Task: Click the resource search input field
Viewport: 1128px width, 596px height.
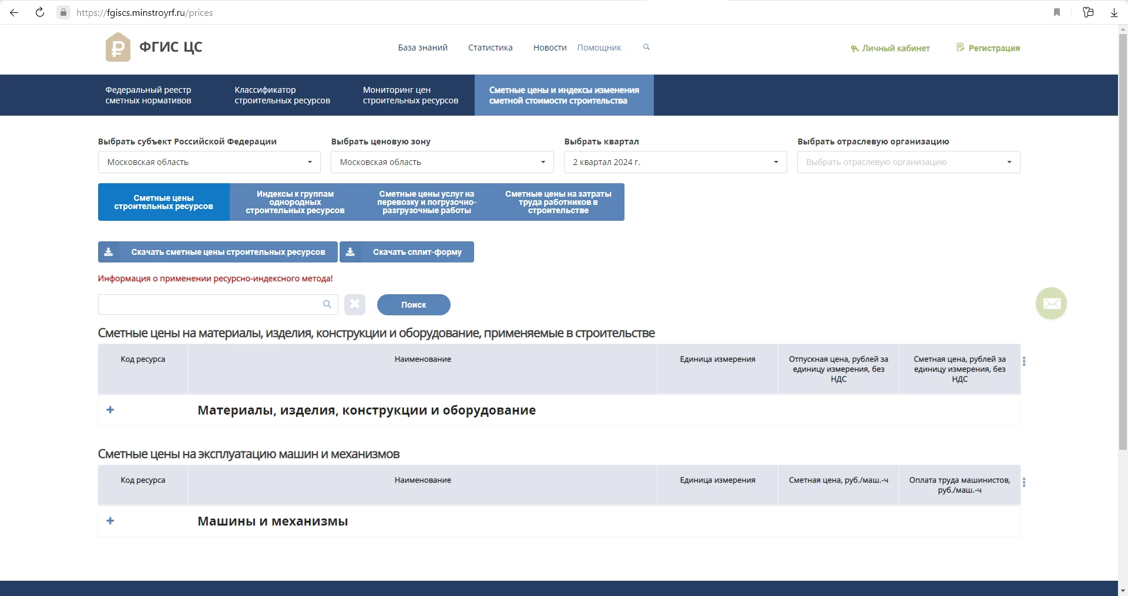Action: pos(210,304)
